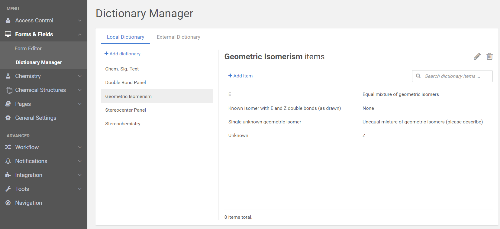Select the Unknown dictionary item

[238, 135]
